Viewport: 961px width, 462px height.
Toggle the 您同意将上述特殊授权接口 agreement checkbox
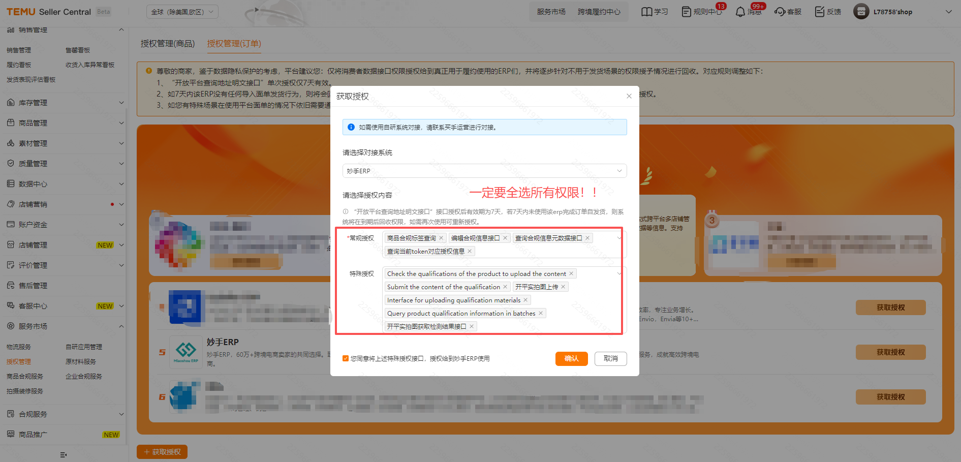tap(346, 358)
